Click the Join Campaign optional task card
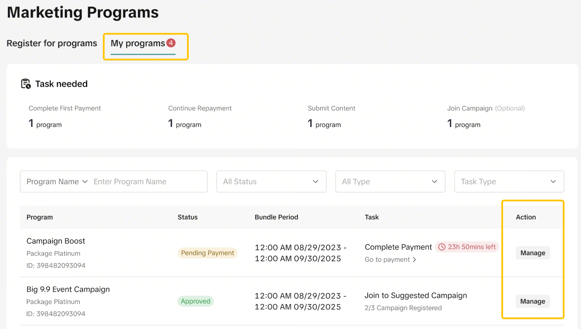This screenshot has width=581, height=329. pyautogui.click(x=486, y=116)
